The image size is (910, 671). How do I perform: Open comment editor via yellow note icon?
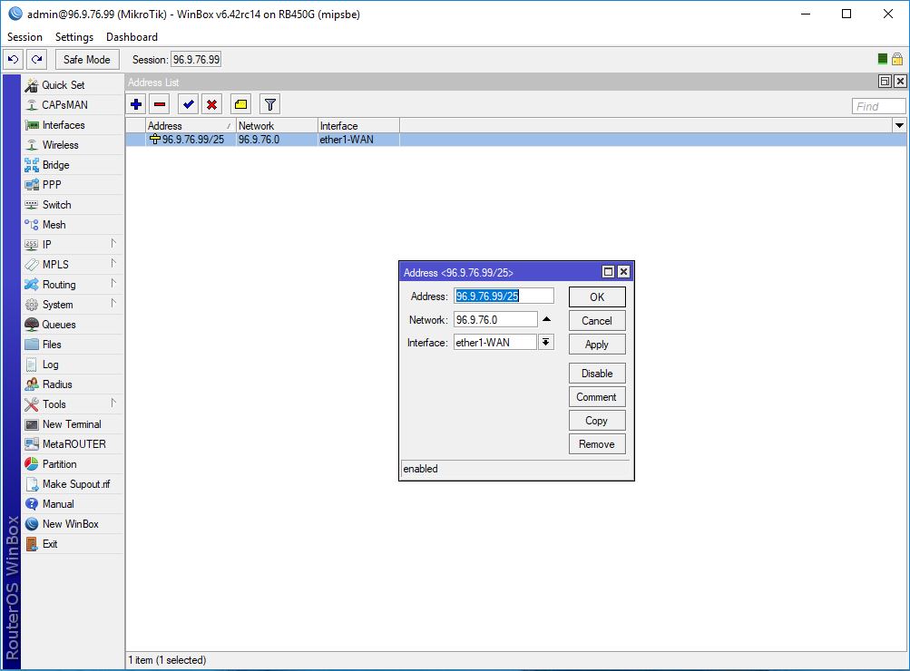pos(240,103)
